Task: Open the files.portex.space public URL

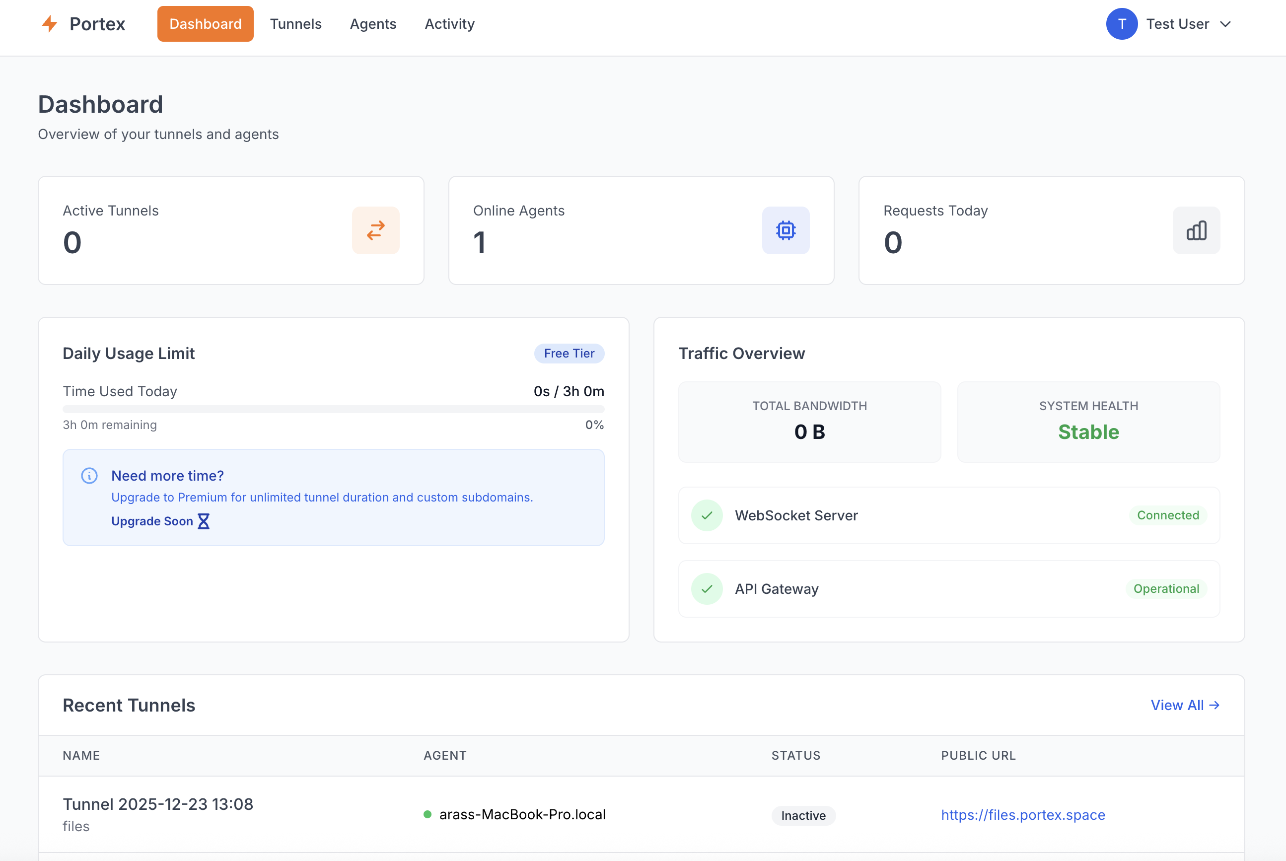Action: pos(1023,815)
